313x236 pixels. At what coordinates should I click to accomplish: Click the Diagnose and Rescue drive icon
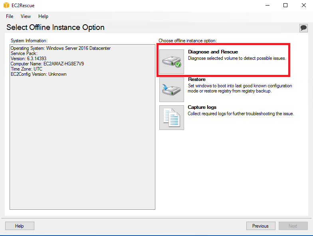point(172,62)
